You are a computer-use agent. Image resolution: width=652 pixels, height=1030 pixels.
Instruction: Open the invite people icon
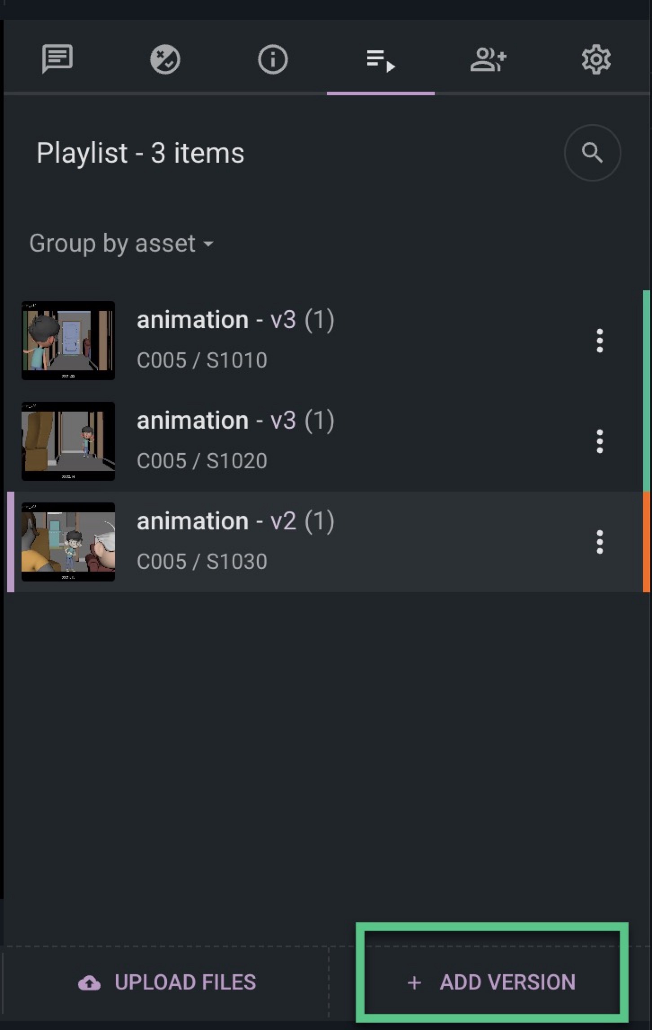coord(488,59)
